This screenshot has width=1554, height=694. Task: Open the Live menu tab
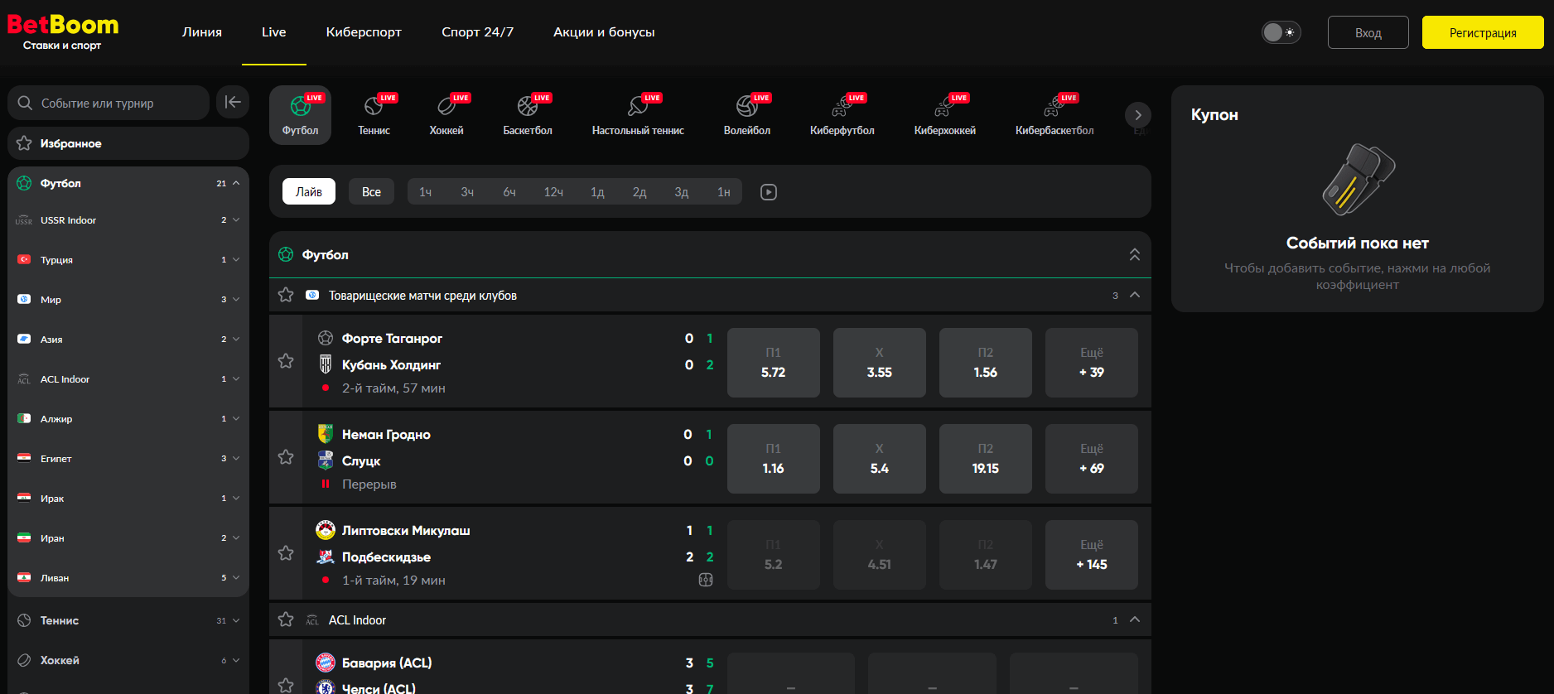[x=274, y=32]
